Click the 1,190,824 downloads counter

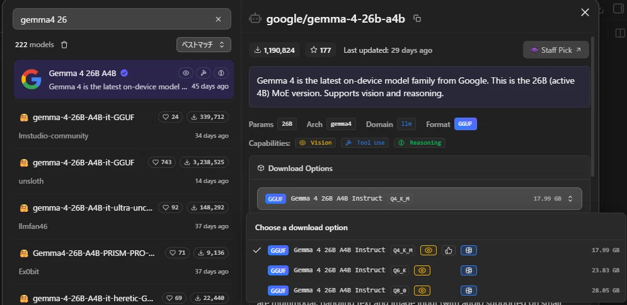tap(274, 50)
